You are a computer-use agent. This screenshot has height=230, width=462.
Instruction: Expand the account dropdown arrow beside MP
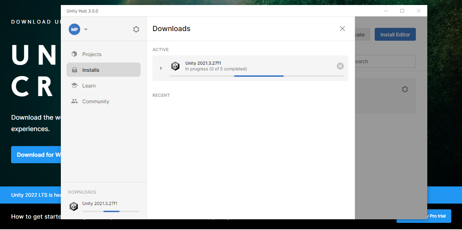click(x=86, y=30)
